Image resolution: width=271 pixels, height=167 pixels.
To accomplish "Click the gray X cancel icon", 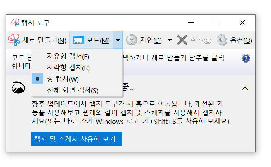I will pos(182,40).
